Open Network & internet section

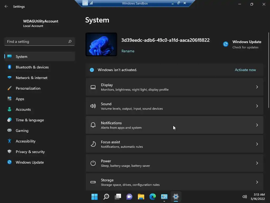(x=40, y=78)
